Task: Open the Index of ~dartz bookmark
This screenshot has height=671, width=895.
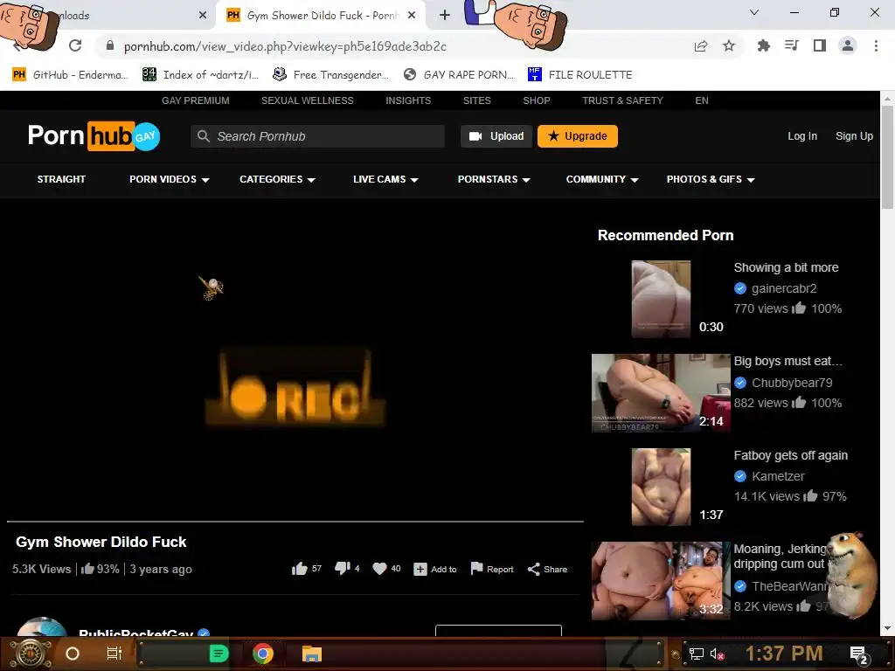Action: [200, 75]
